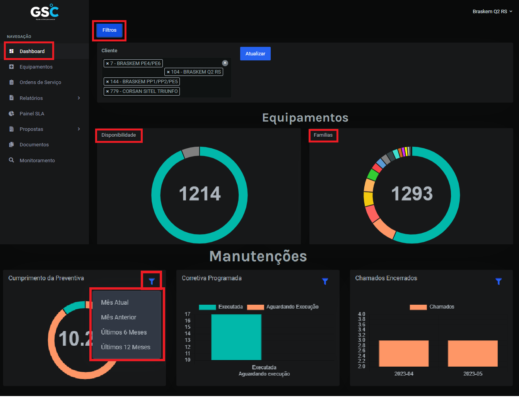Click the Chamados Encerrados title
Screen dimensions: 519x398
pyautogui.click(x=386, y=278)
